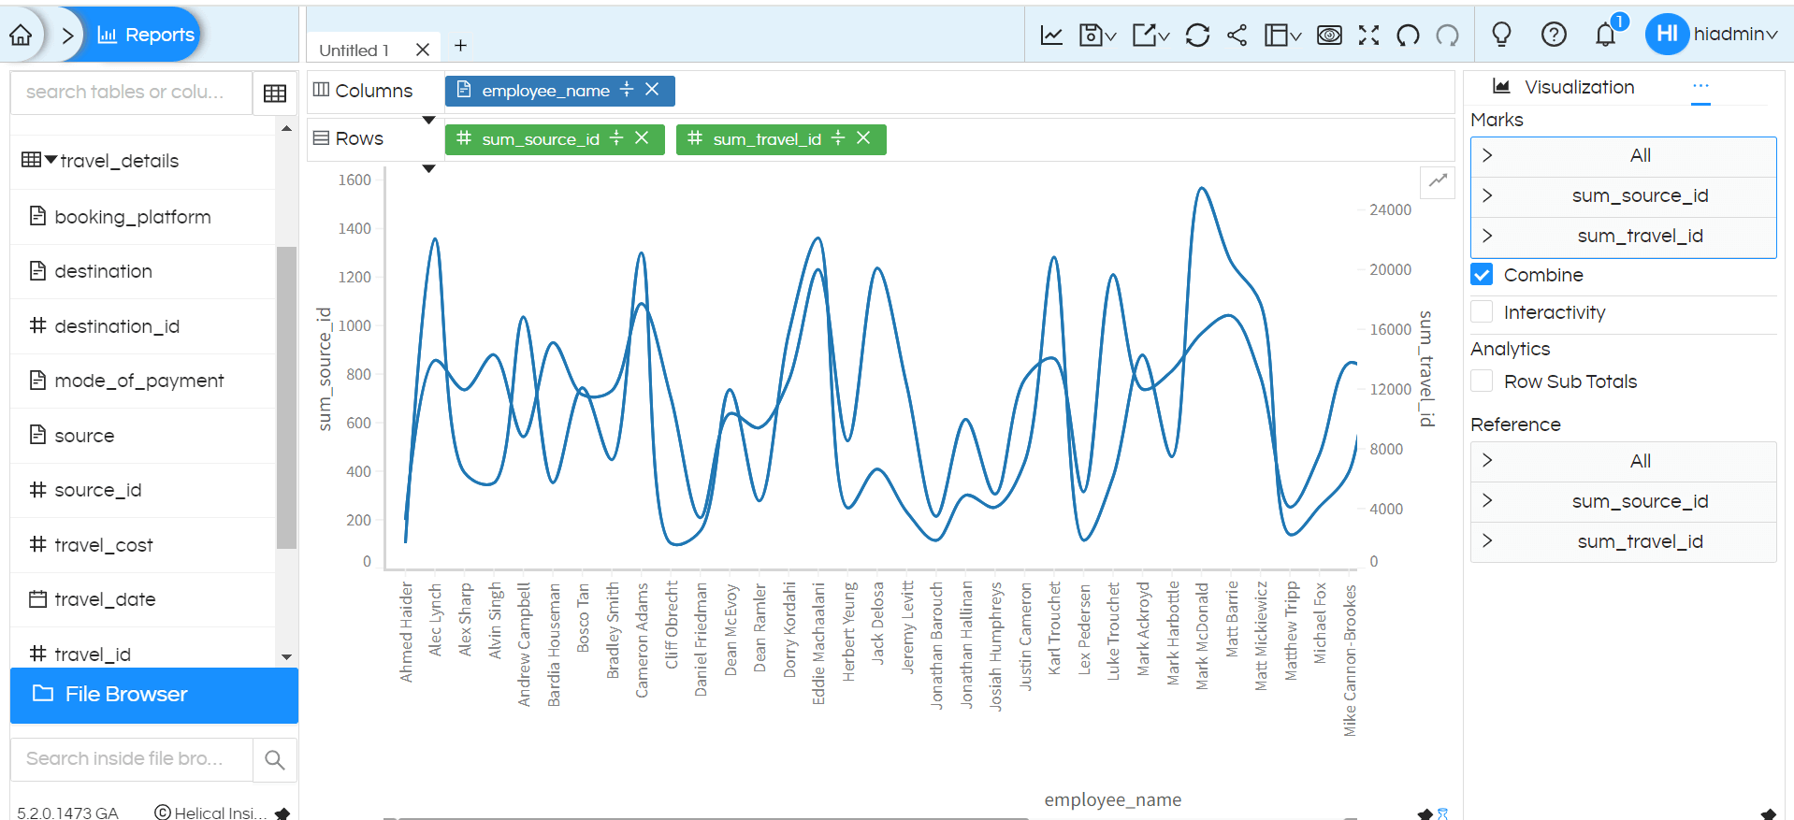Open the Reports breadcrumb button
This screenshot has width=1794, height=820.
point(146,35)
